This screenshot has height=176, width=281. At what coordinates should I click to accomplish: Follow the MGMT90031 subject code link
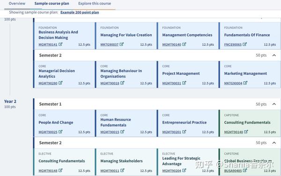point(171,83)
